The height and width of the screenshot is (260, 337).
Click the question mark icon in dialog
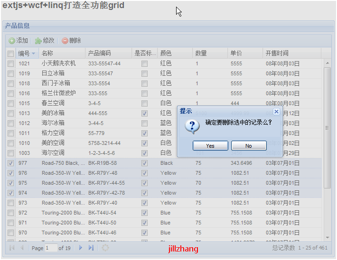(x=192, y=126)
